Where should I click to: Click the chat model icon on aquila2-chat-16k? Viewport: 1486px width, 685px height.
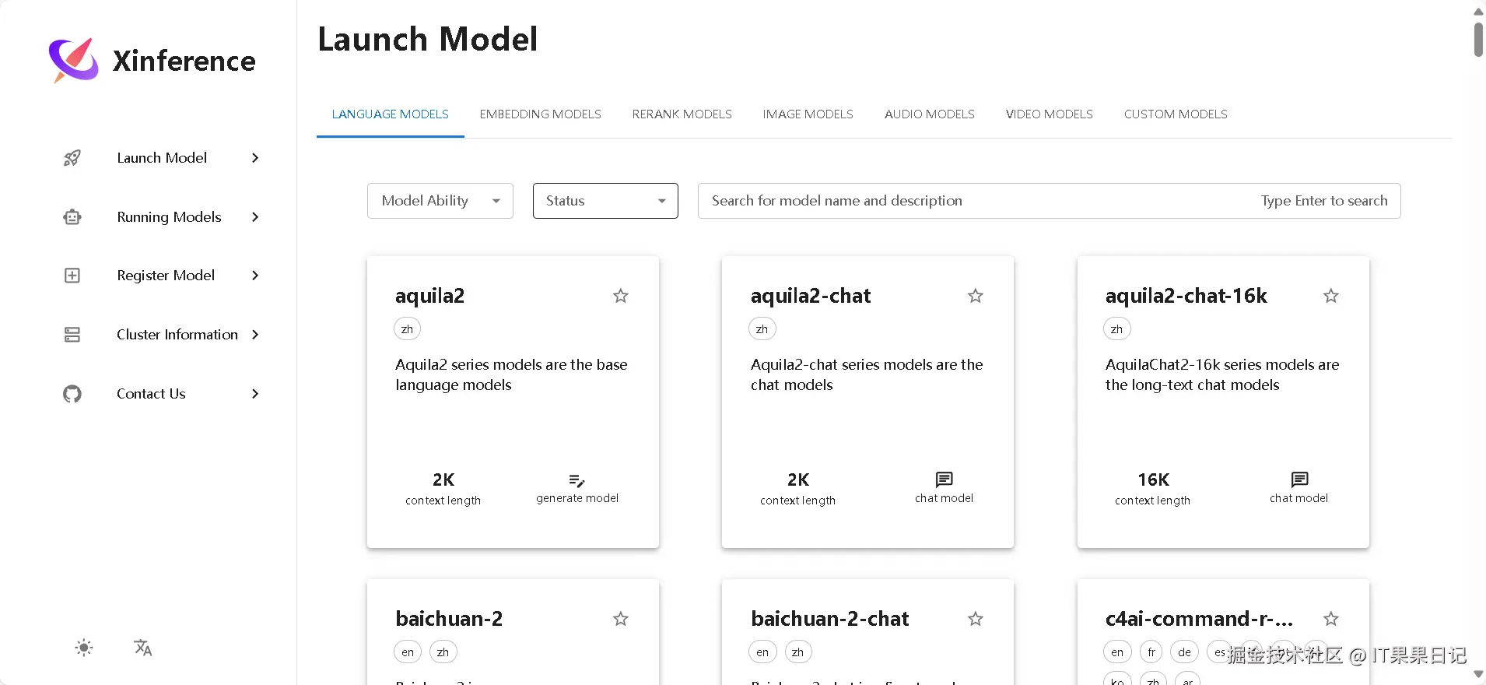[1299, 479]
